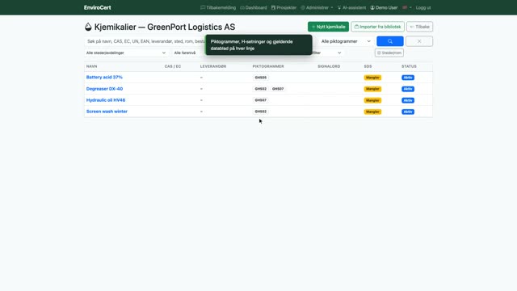Viewport: 517px width, 291px height.
Task: Open the Alle piktogrammer dropdown
Action: click(x=346, y=41)
